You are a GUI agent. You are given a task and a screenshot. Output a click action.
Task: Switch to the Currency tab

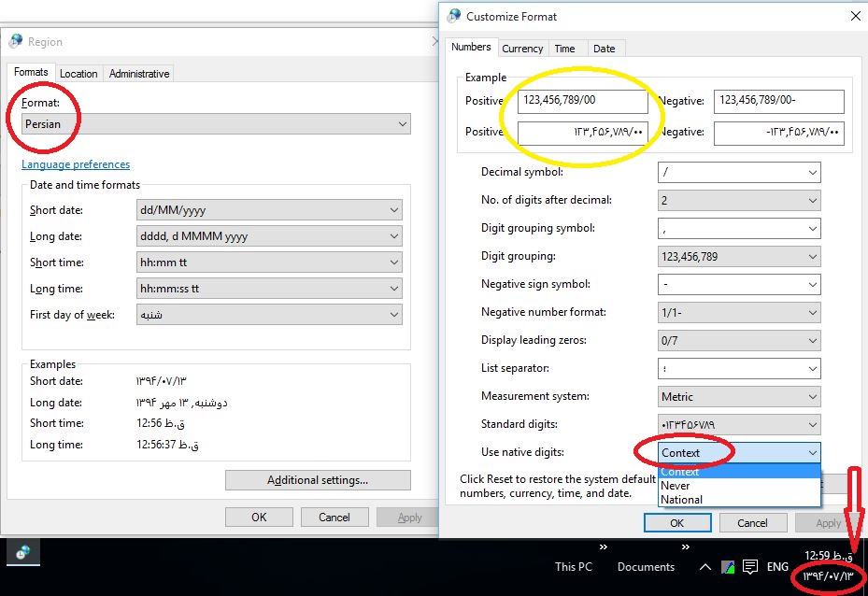coord(522,49)
